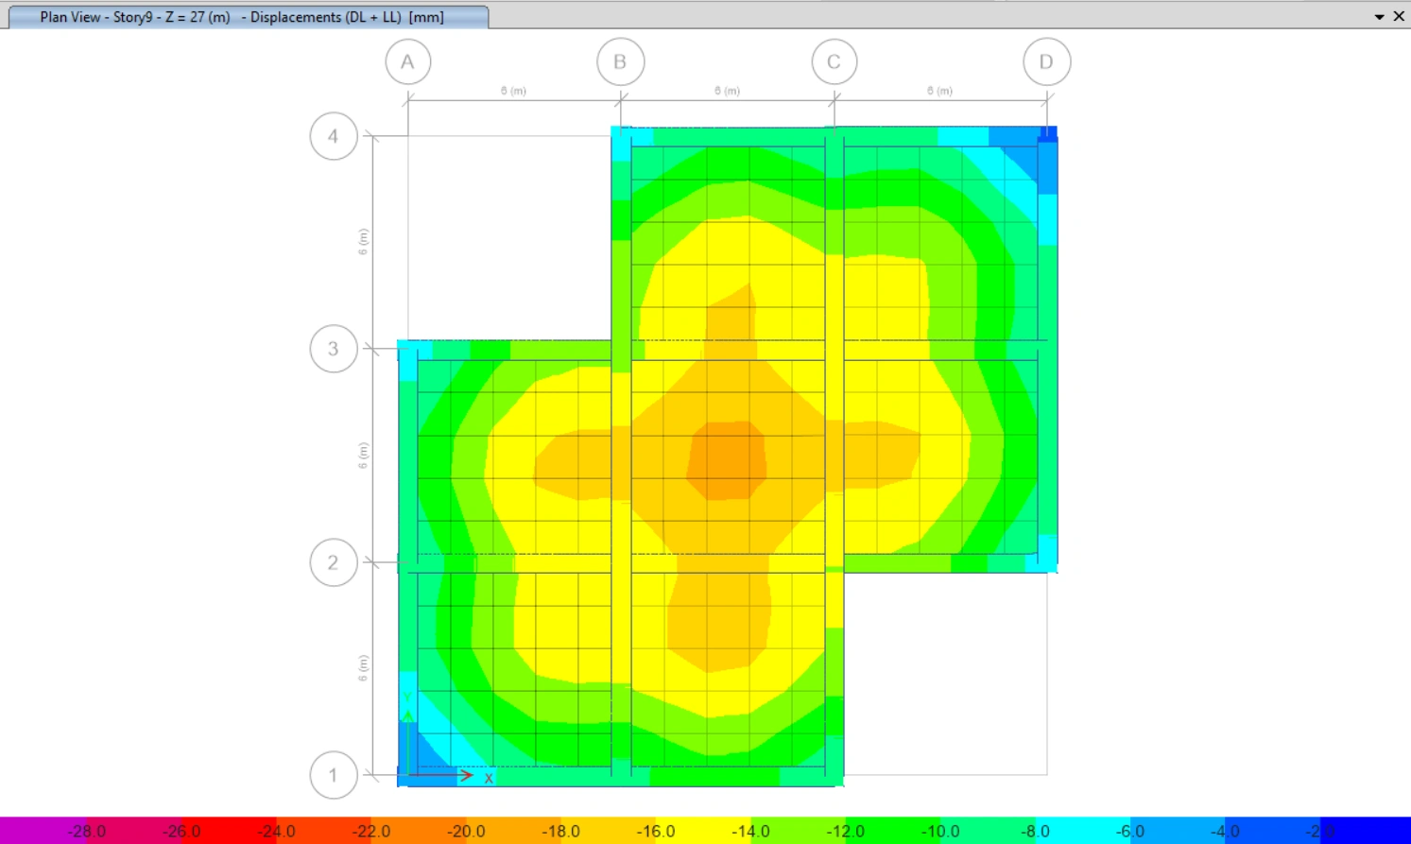
Task: Select grid bubble 2
Action: tap(333, 563)
